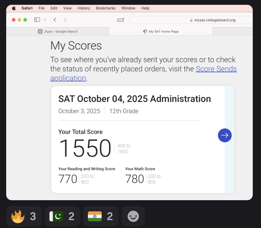The height and width of the screenshot is (228, 261).
Task: Toggle the Safari sidebar
Action: coord(37,20)
